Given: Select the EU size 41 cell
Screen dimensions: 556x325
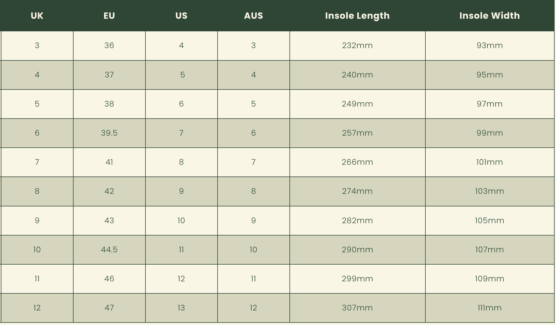Looking at the screenshot, I should tap(109, 162).
